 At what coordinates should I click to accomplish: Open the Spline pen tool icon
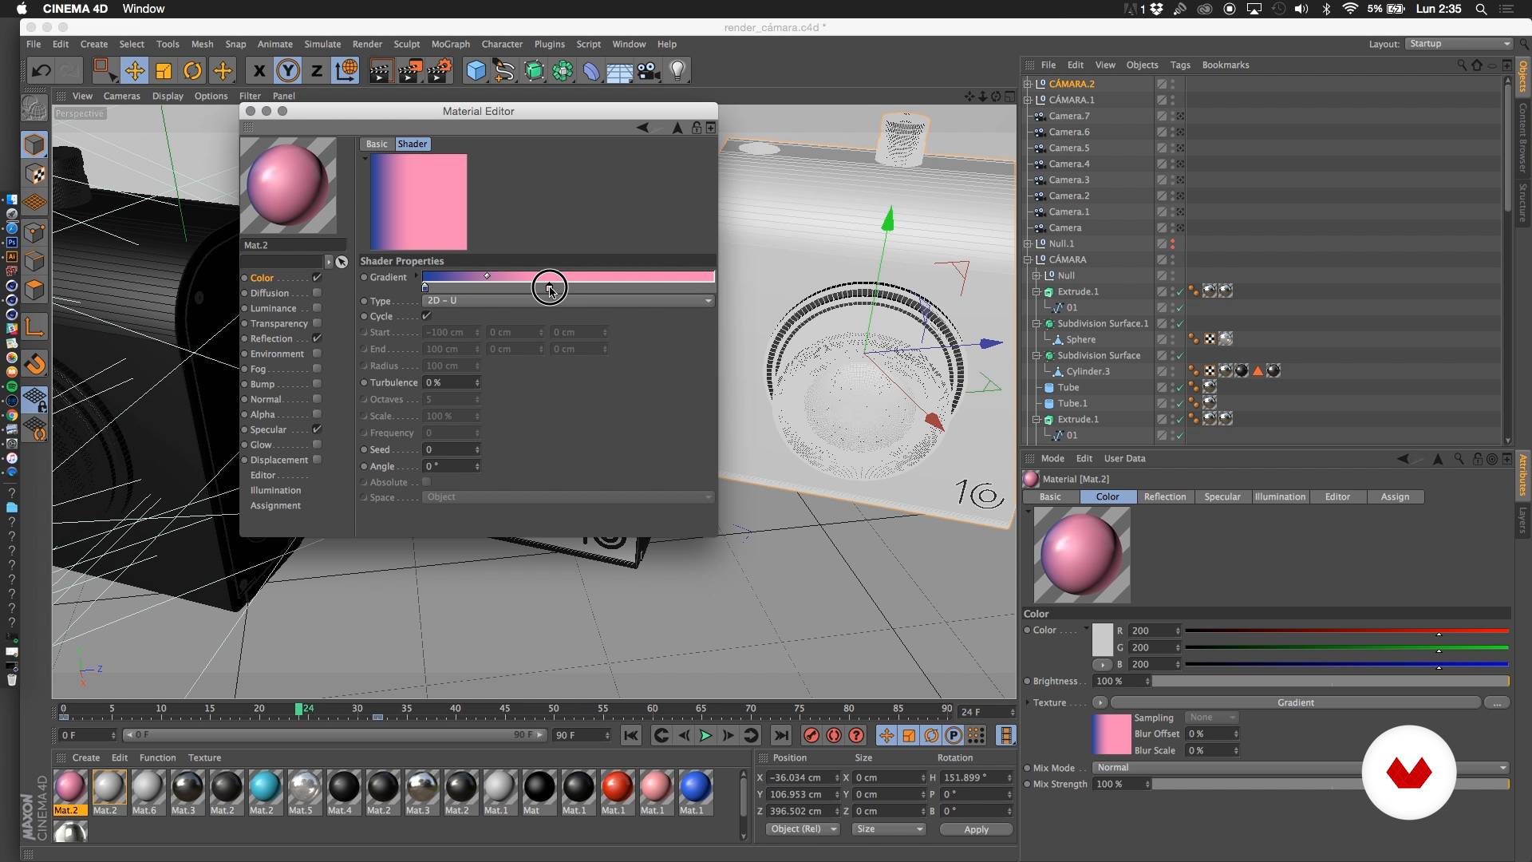(x=504, y=71)
